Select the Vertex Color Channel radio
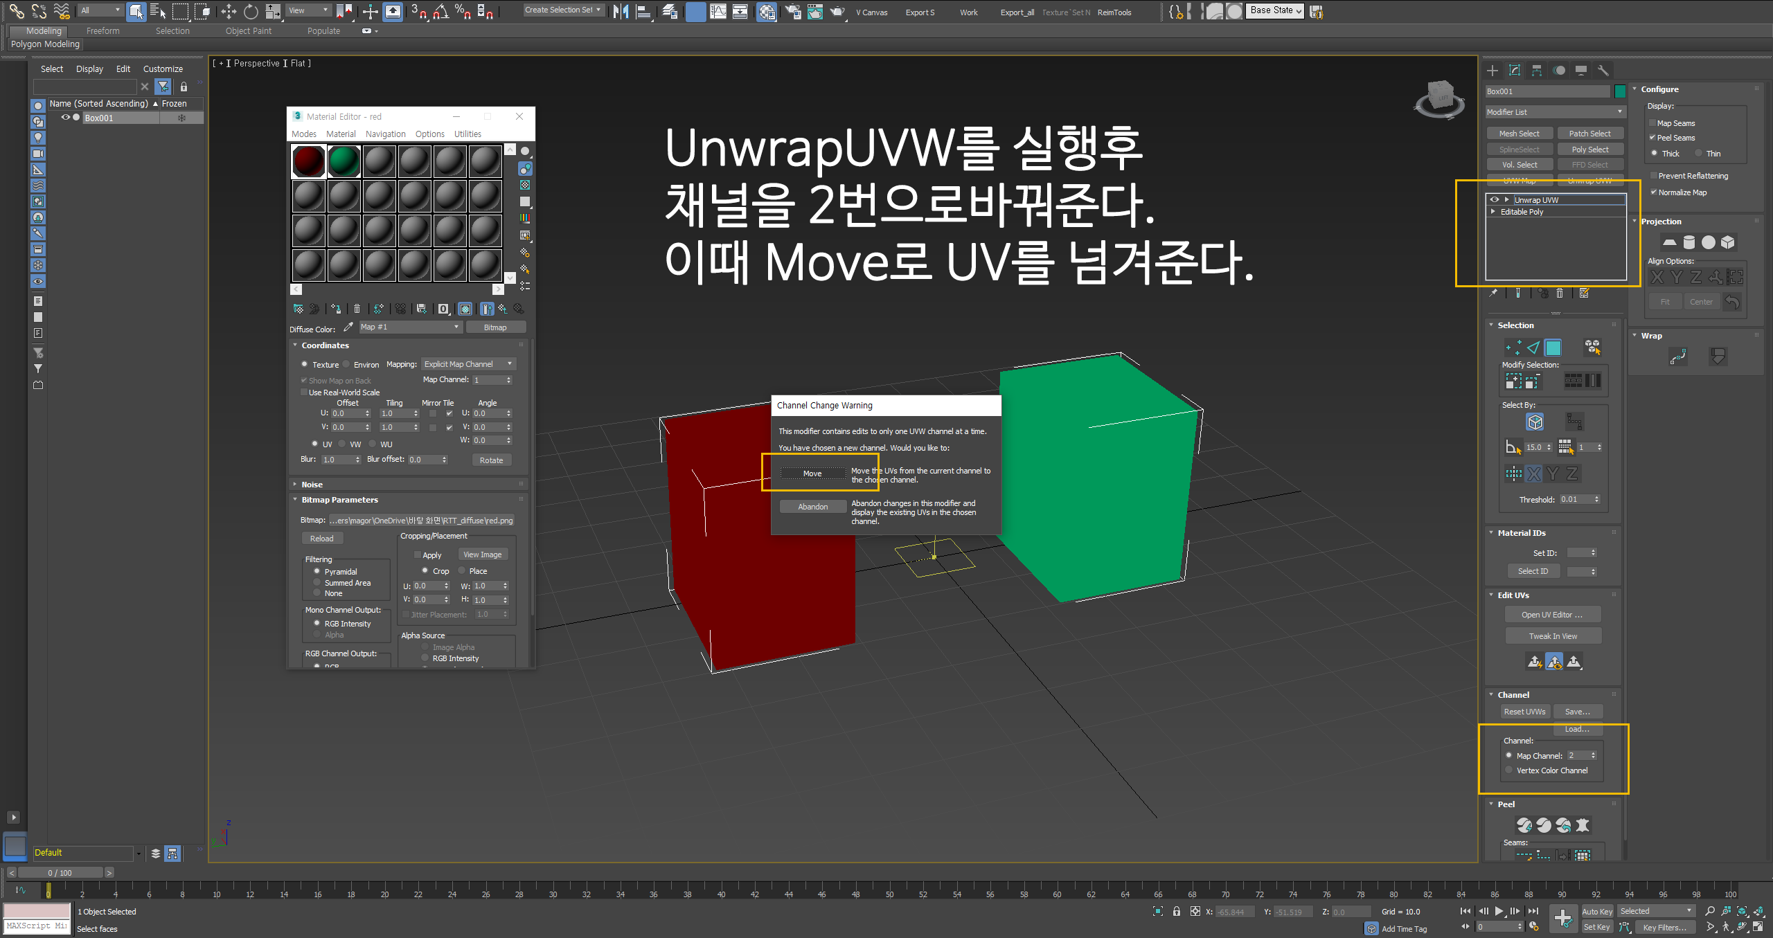Screen dimensions: 1773x938 [1509, 770]
